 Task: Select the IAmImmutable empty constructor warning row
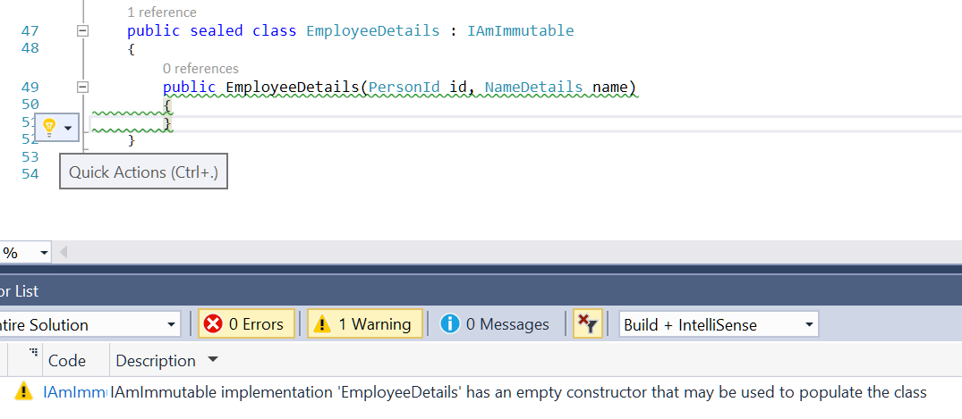[x=519, y=392]
